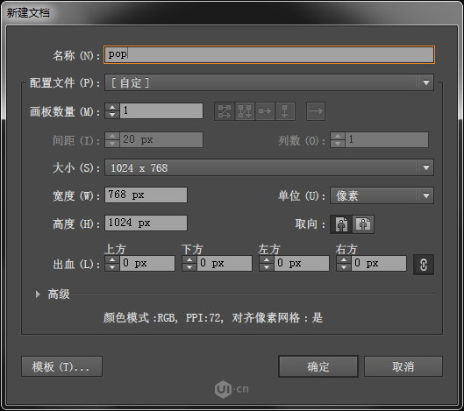
Task: Toggle the bleed link chain icon
Action: (x=424, y=265)
